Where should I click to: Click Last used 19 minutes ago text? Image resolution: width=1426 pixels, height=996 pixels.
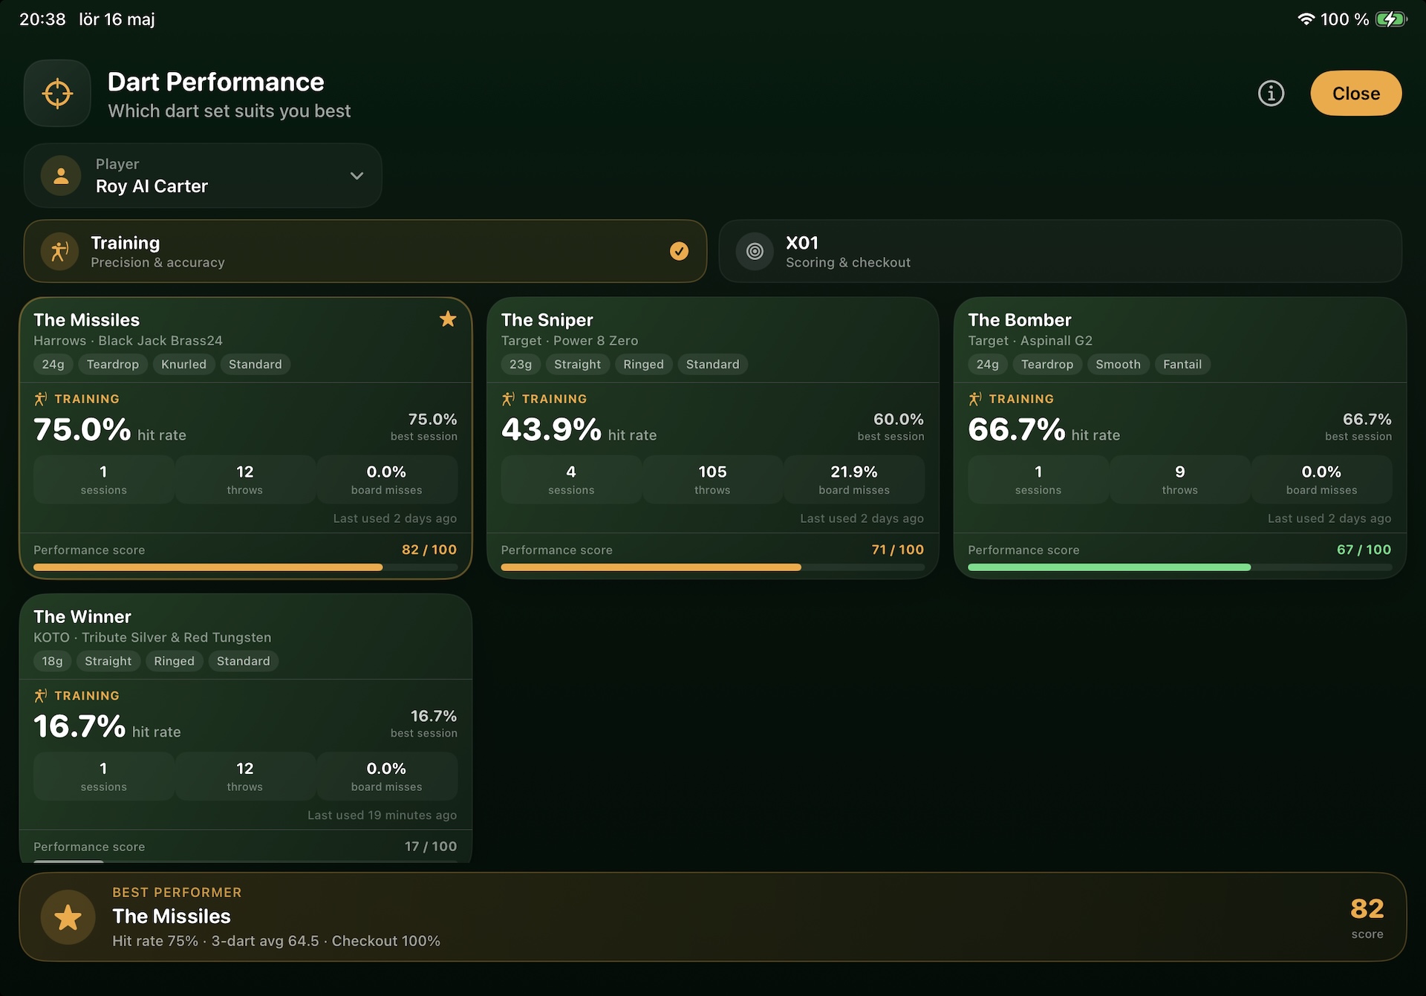382,815
